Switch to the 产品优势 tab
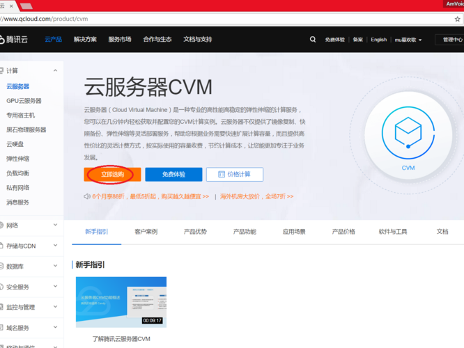 point(195,232)
